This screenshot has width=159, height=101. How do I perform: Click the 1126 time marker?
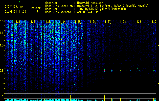[93, 22]
